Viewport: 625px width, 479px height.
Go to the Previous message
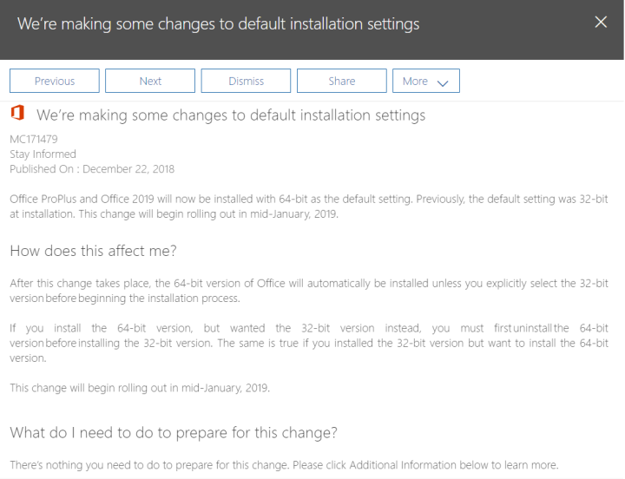click(x=55, y=81)
